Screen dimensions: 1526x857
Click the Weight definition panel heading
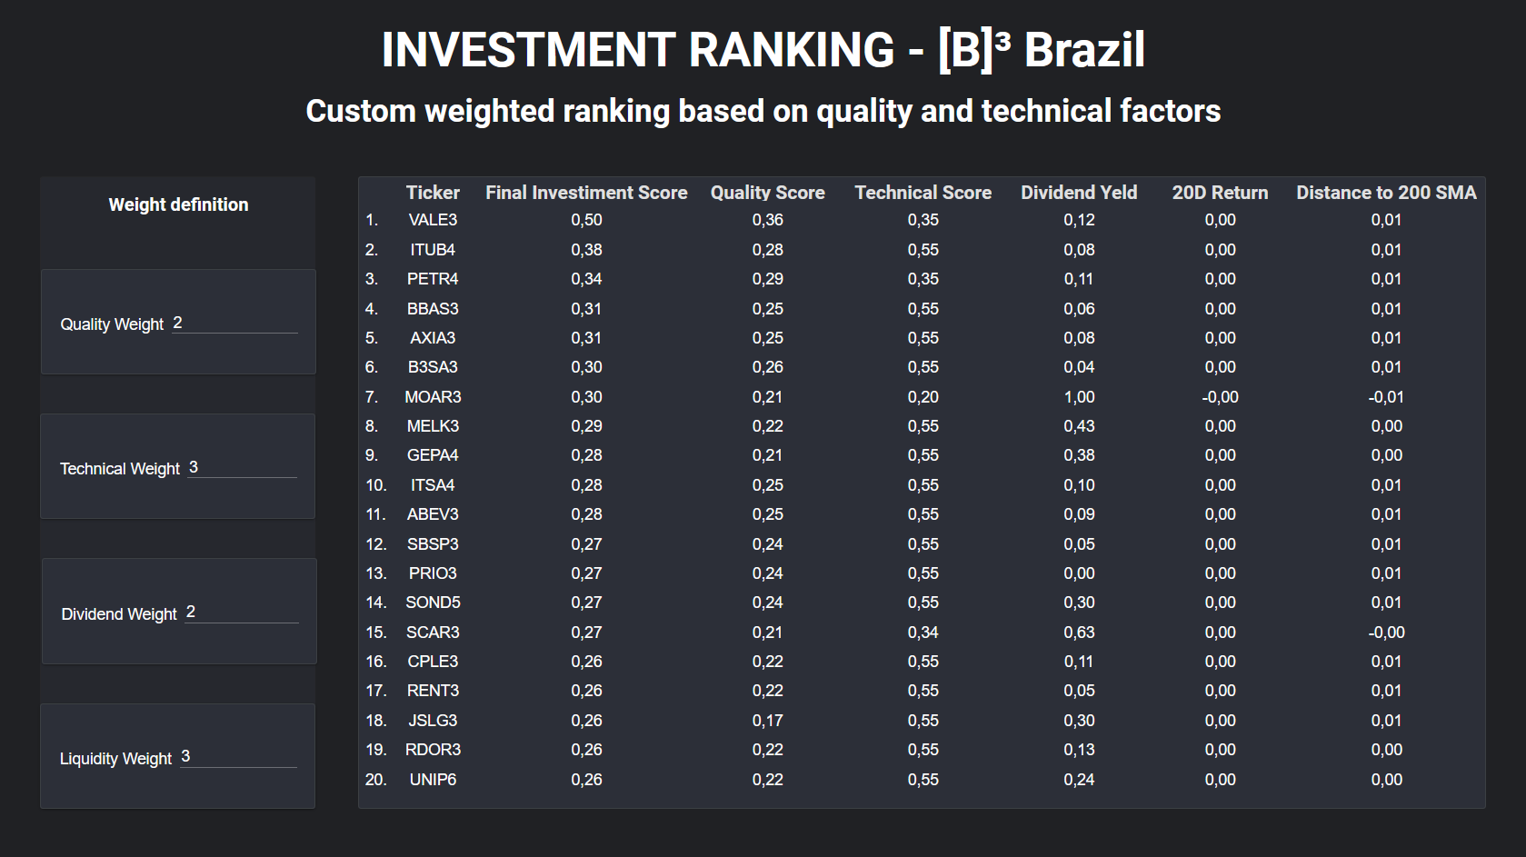pos(178,204)
